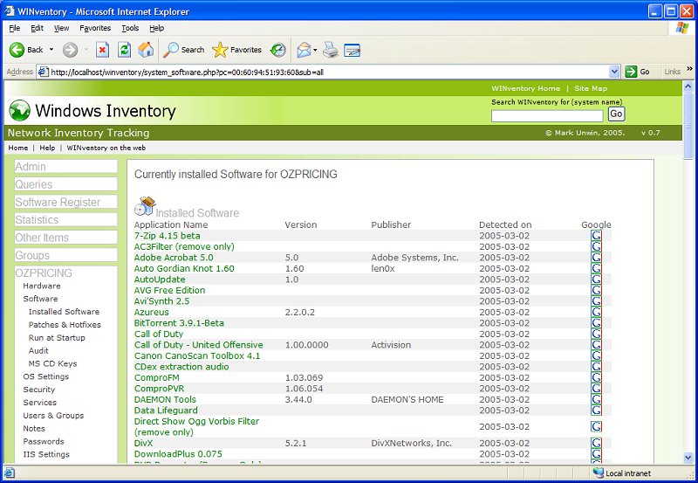
Task: Open the History toolbar icon
Action: pyautogui.click(x=278, y=50)
